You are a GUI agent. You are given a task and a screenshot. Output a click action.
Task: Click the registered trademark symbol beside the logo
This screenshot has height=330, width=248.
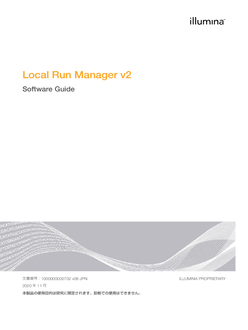[x=224, y=20]
